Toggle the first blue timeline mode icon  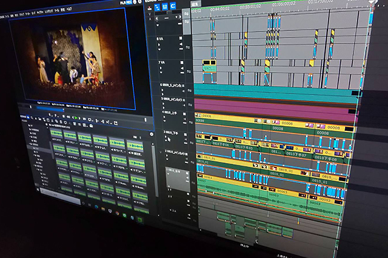tap(157, 7)
